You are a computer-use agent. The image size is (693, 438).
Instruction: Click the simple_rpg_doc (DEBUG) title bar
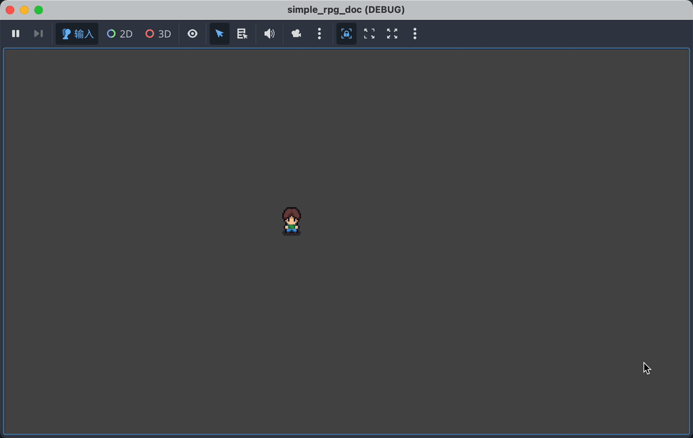coord(346,9)
